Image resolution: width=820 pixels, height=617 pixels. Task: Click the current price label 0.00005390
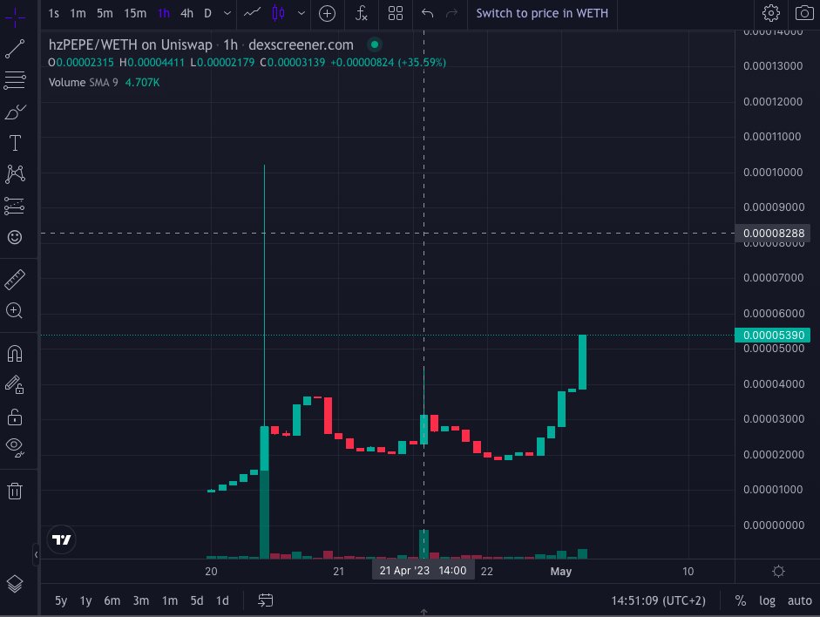773,336
